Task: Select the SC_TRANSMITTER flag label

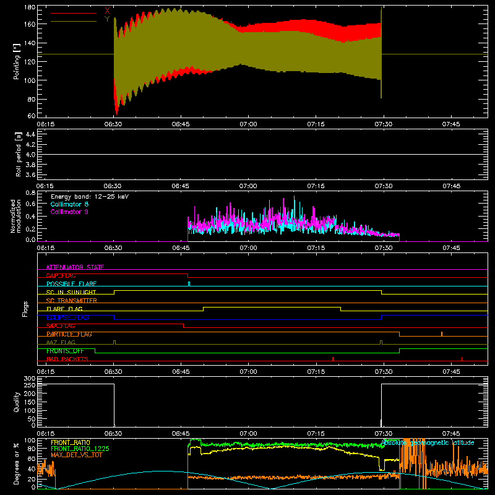Action: [x=72, y=300]
